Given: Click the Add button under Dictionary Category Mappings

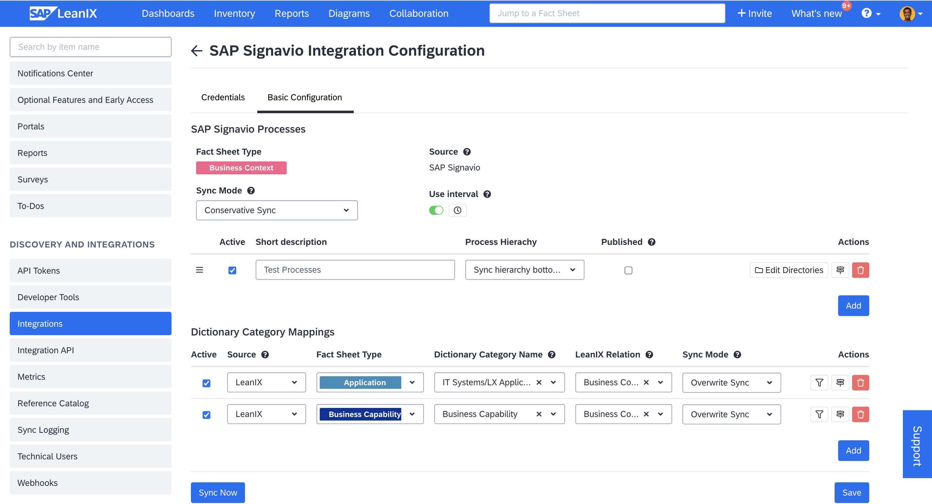Looking at the screenshot, I should [x=853, y=450].
